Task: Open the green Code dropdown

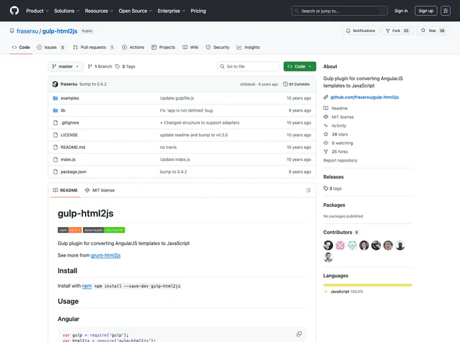Action: [x=300, y=67]
